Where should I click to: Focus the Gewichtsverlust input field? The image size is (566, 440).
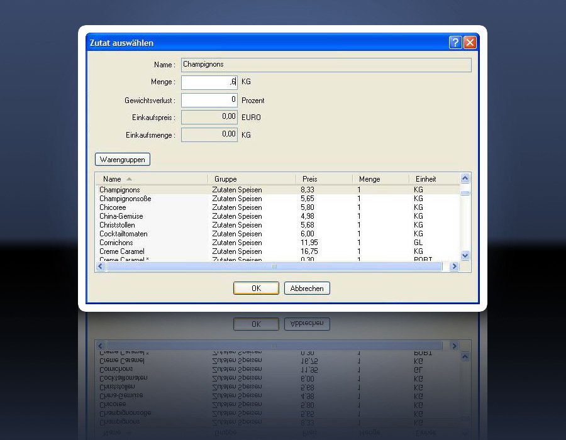pyautogui.click(x=209, y=100)
